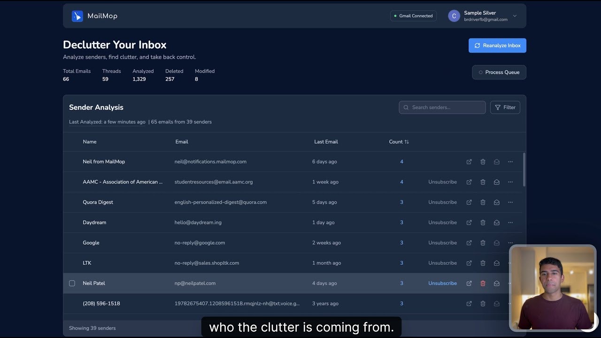Open external link for Neil from MailMop
The image size is (601, 338).
point(469,161)
